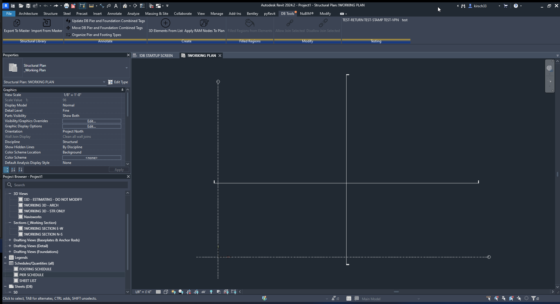Collapse the Schedules/Quantities branch
Viewport: 560px width, 304px height.
click(x=5, y=263)
